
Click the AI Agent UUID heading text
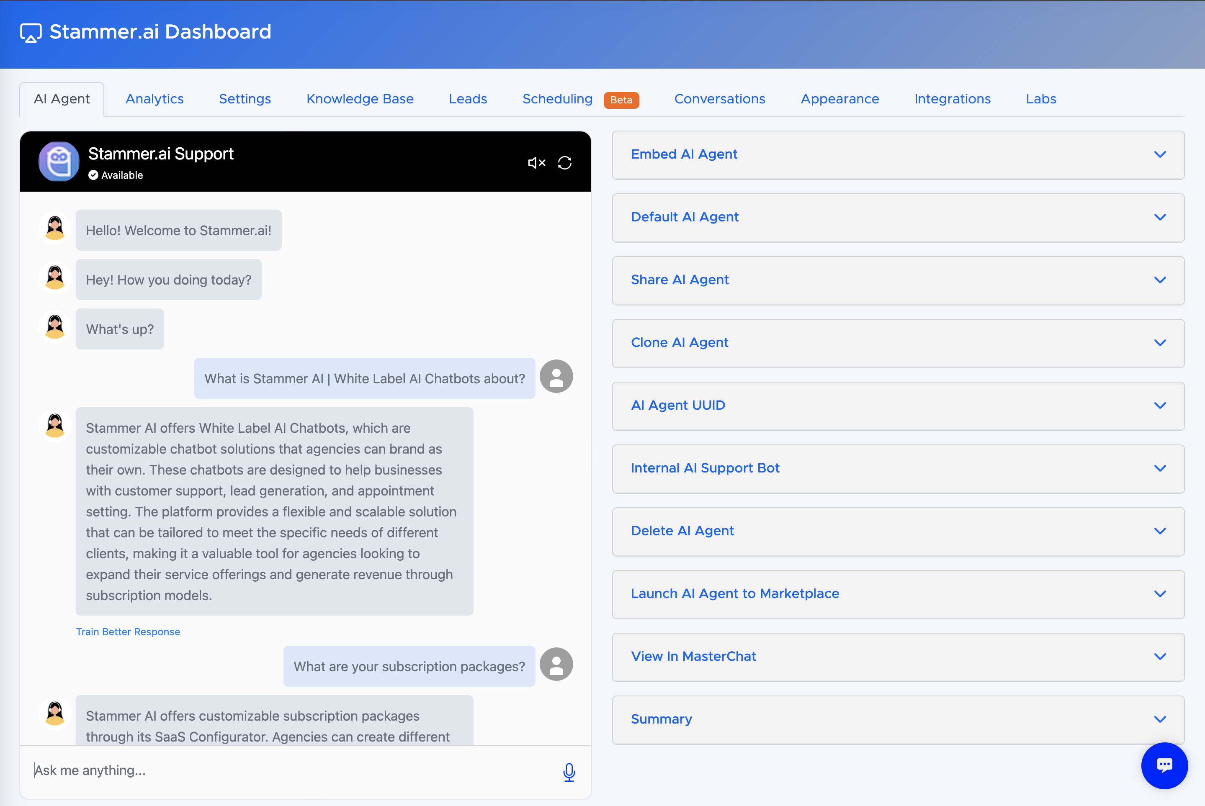[x=678, y=405]
